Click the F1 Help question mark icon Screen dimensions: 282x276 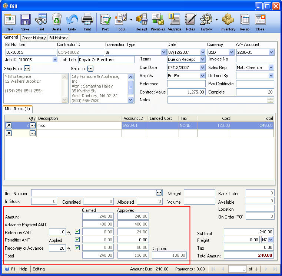click(x=7, y=269)
